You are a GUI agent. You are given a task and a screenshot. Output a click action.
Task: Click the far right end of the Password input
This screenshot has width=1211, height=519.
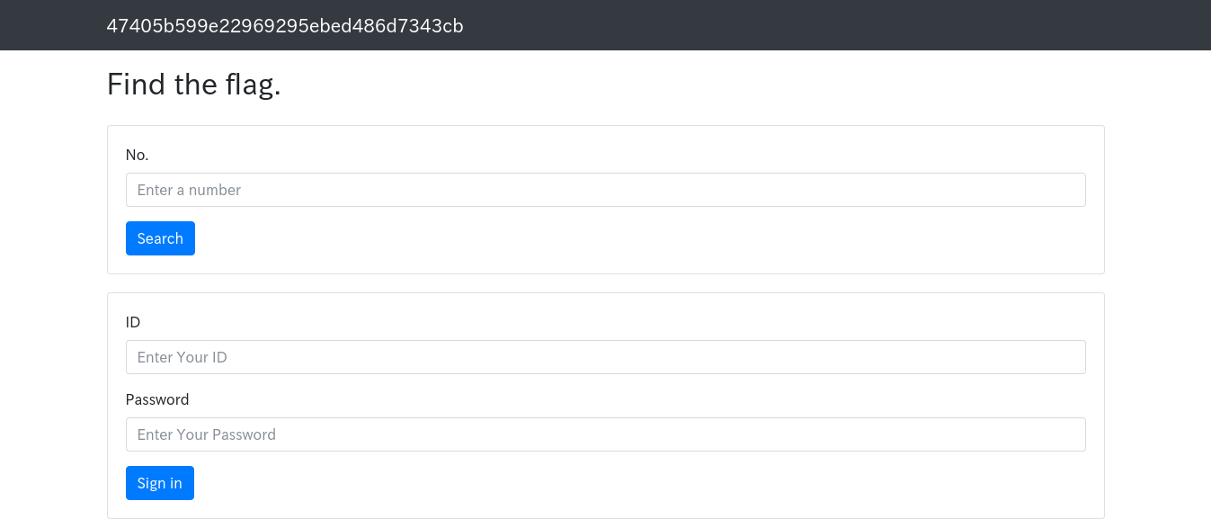[x=1074, y=434]
